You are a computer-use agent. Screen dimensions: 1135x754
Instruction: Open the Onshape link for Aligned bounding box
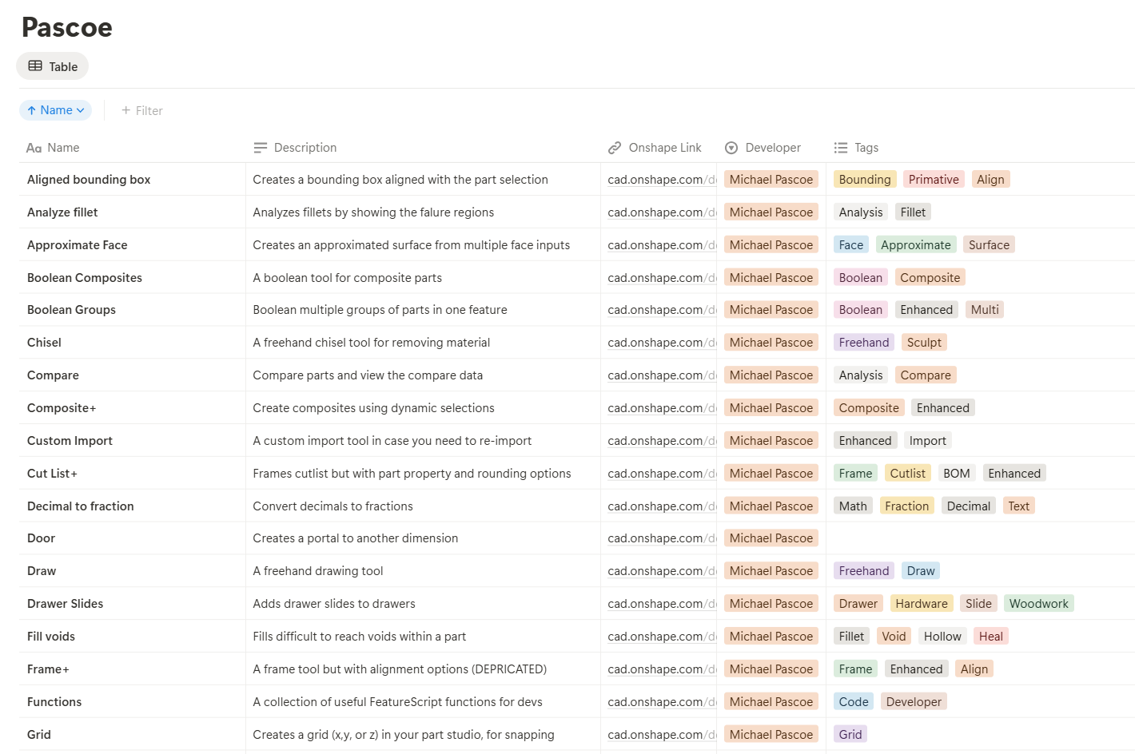(x=661, y=180)
